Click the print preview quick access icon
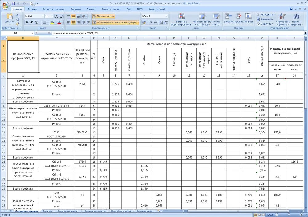 pos(32,3)
